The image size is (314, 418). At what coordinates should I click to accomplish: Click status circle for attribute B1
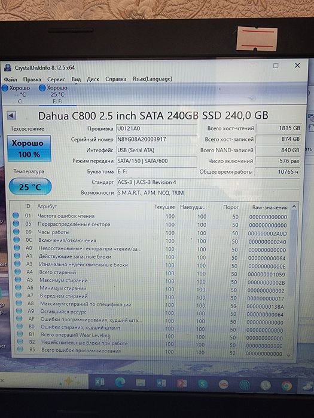(x=20, y=333)
